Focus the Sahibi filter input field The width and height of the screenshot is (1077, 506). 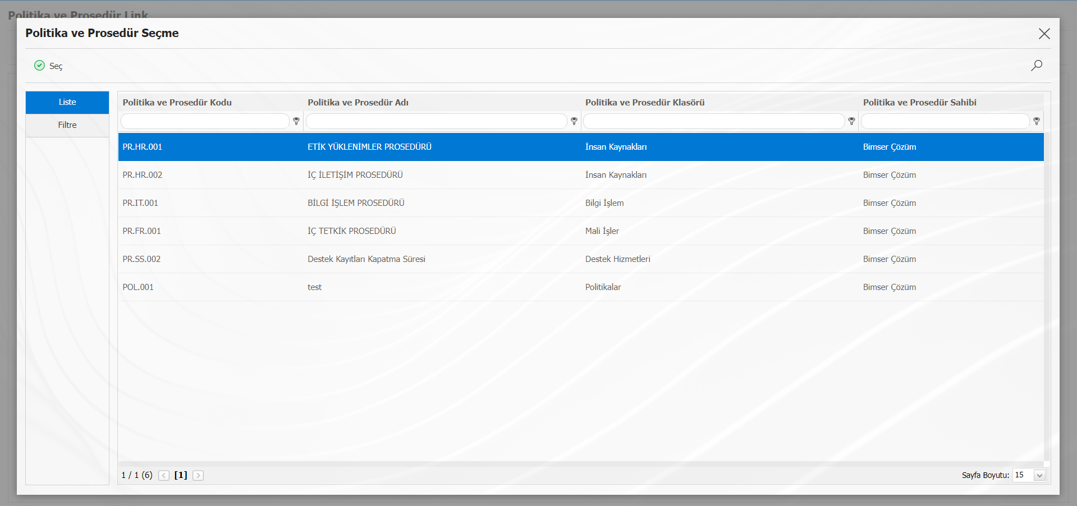(946, 121)
